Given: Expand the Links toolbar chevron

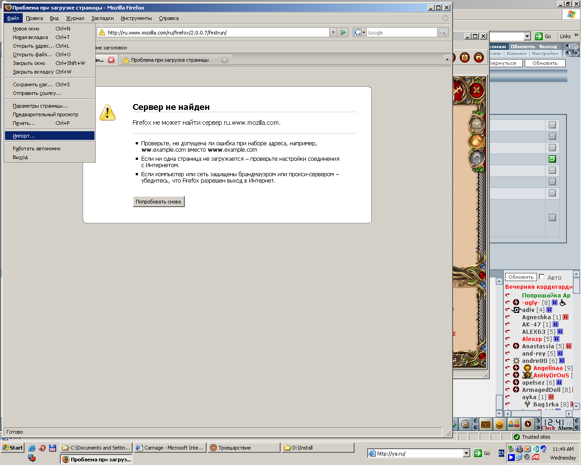Looking at the screenshot, I should click(576, 35).
